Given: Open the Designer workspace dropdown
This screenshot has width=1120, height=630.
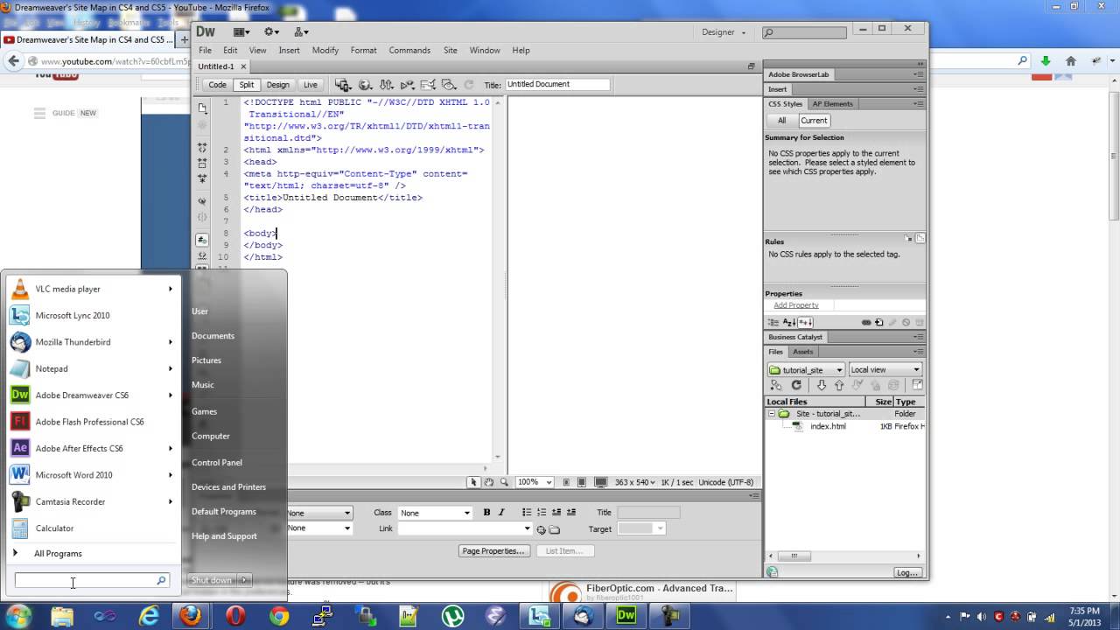Looking at the screenshot, I should coord(724,32).
